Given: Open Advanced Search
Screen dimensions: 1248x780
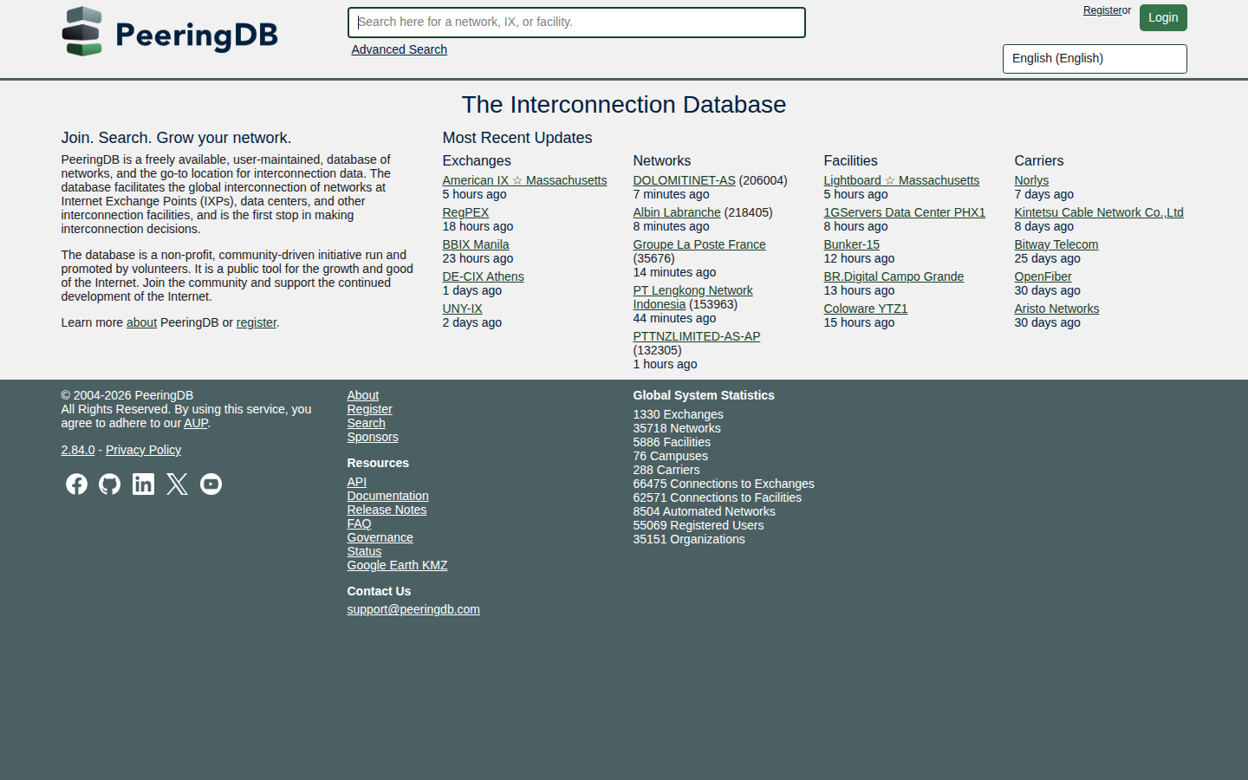Looking at the screenshot, I should [x=400, y=49].
